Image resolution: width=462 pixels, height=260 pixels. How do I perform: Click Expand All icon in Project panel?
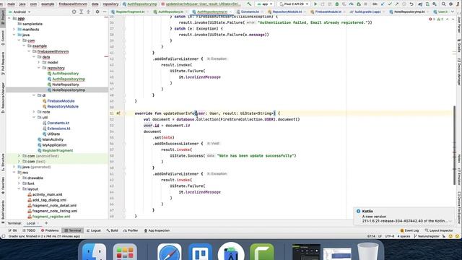point(81,12)
